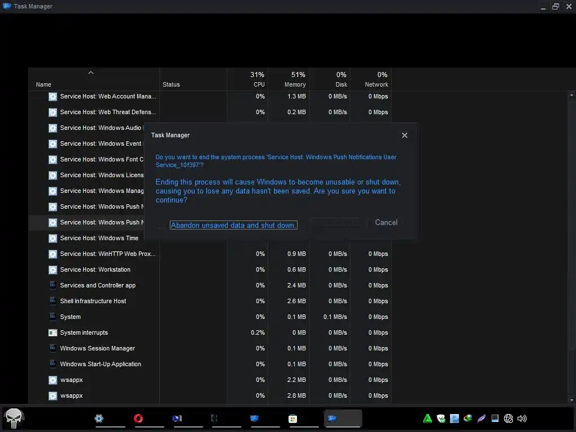Click the sort arrow above Name header
The width and height of the screenshot is (576, 432).
(91, 73)
